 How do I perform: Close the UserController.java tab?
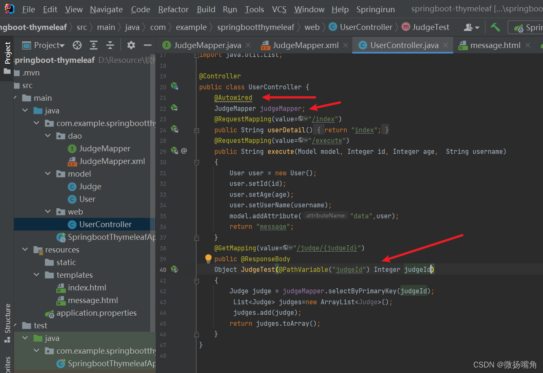pyautogui.click(x=446, y=45)
